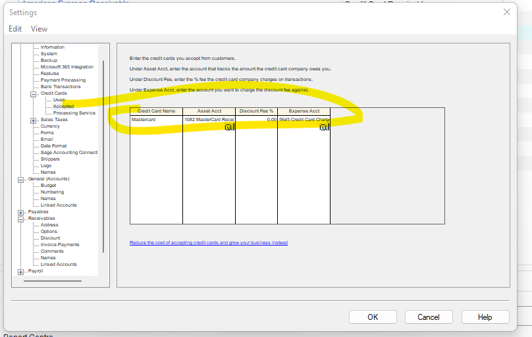Open Date Format settings
The height and width of the screenshot is (337, 532).
[53, 145]
